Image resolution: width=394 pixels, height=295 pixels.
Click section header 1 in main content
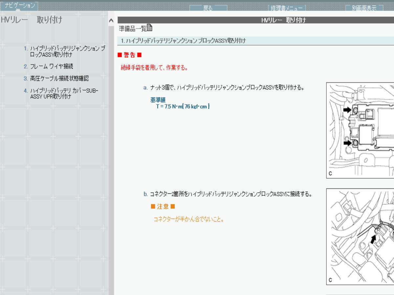[x=183, y=41]
